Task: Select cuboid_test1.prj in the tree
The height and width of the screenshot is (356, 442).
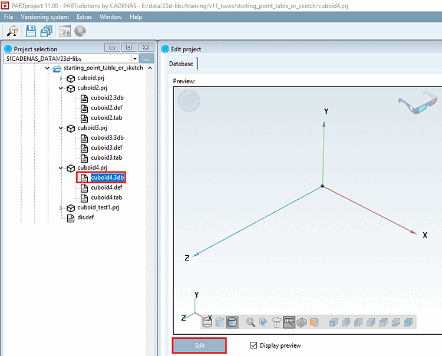Action: (98, 207)
